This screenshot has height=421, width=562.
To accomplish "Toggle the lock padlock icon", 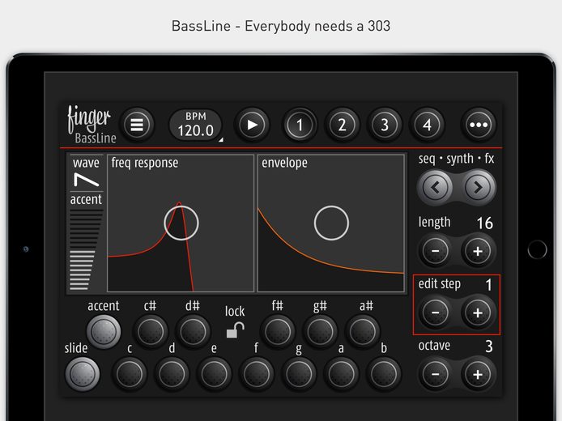I will click(235, 330).
